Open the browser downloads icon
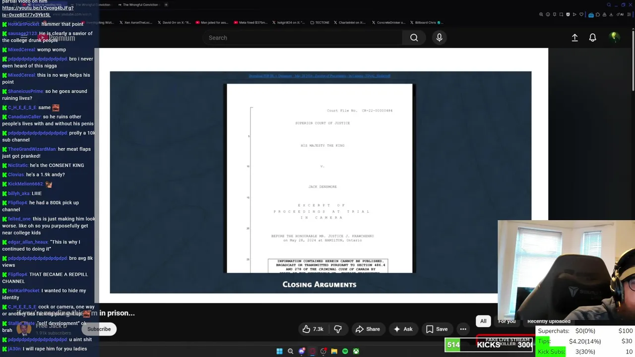 [x=611, y=14]
